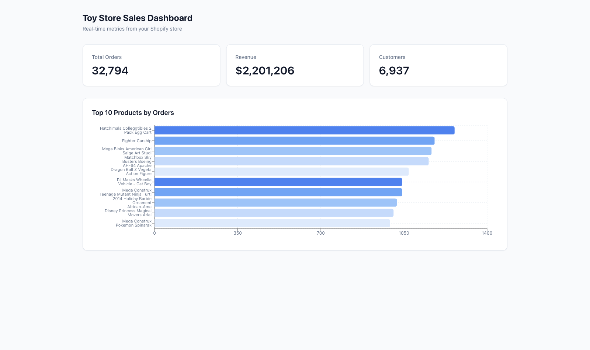Click the PJ Masks Wheelie Vehicle bar
This screenshot has width=590, height=350.
tap(278, 182)
